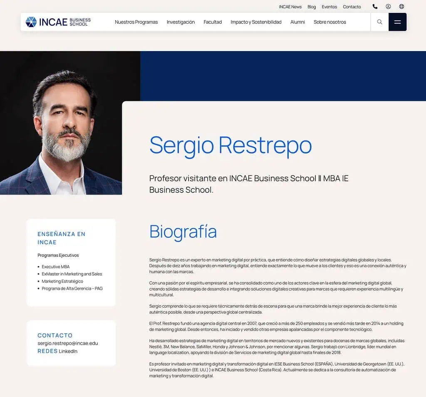Click the CONTACTO heading in sidebar

click(x=55, y=335)
